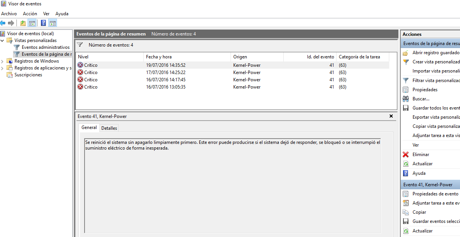
Task: Click the back arrow toolbar icon
Action: pos(3,23)
